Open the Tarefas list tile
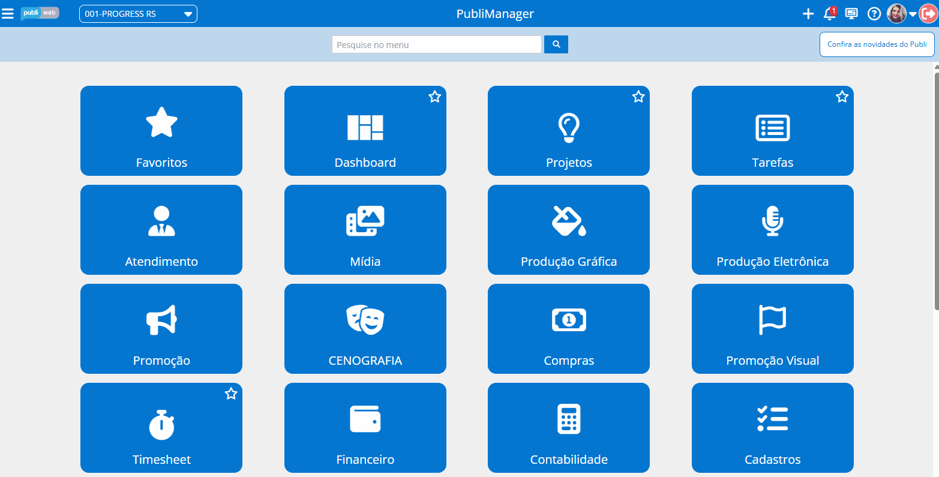The height and width of the screenshot is (477, 939). point(773,131)
